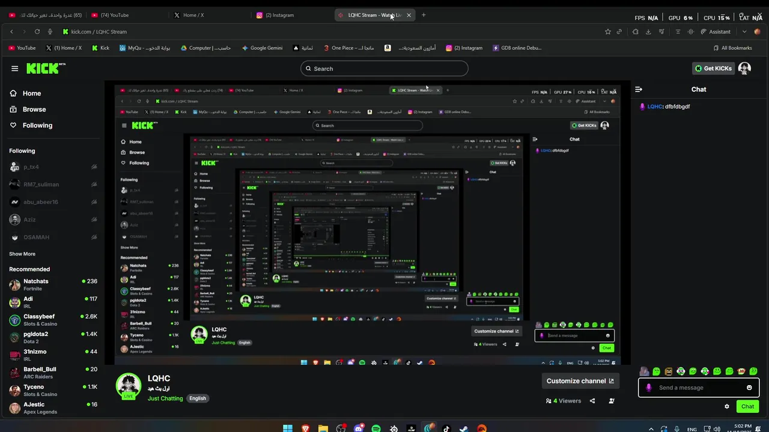769x432 pixels.
Task: Open the hamburger menu next to Kick logo
Action: tap(14, 68)
